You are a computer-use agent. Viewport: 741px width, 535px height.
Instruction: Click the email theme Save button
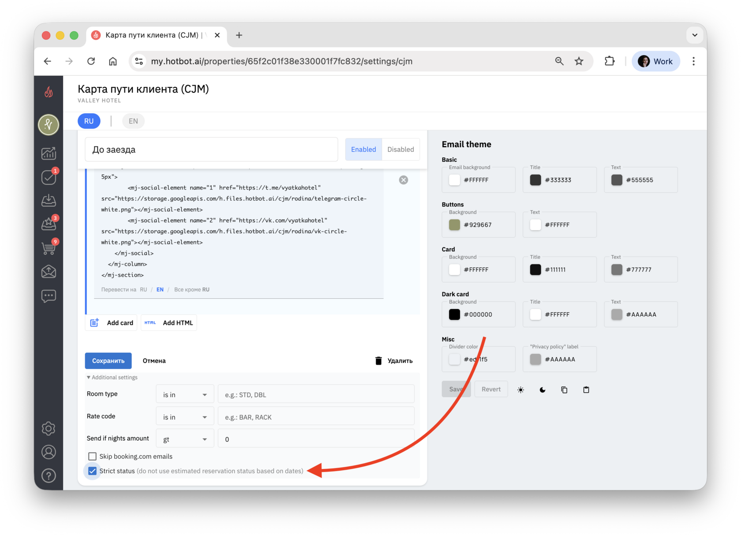pyautogui.click(x=456, y=389)
